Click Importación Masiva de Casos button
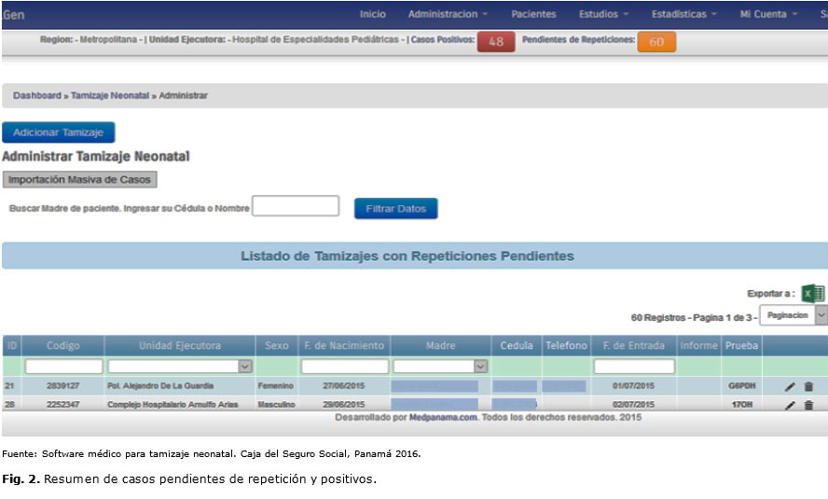Image resolution: width=828 pixels, height=499 pixels. point(80,180)
